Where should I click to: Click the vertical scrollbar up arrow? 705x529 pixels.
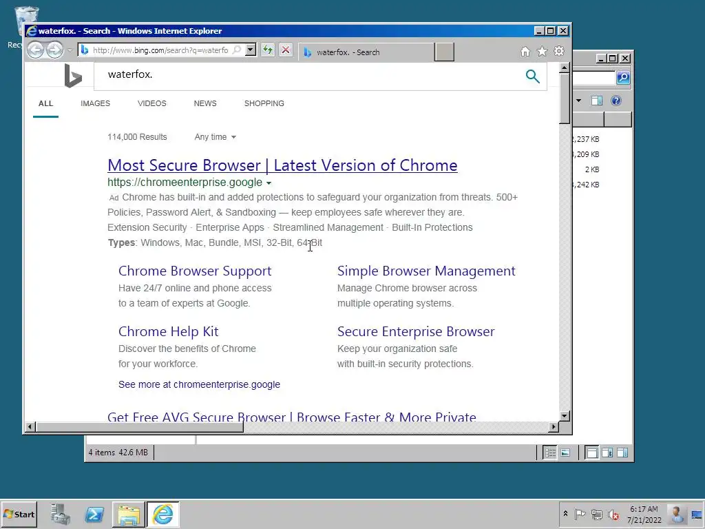(x=565, y=68)
